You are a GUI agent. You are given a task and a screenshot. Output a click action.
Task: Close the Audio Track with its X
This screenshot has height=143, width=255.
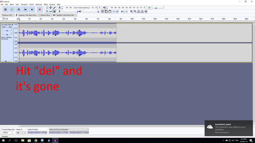(x=2, y=25)
